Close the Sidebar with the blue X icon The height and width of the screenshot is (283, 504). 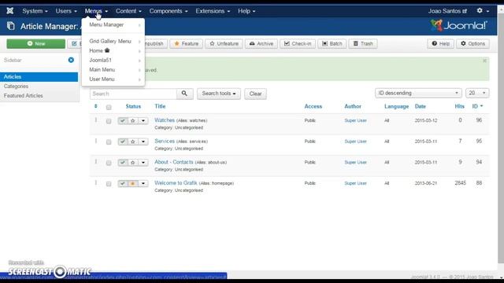71,60
